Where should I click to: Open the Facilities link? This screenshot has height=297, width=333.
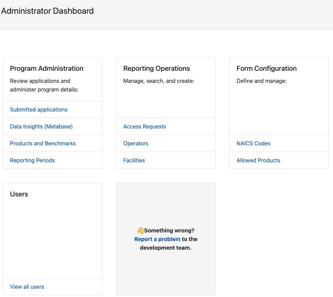134,160
